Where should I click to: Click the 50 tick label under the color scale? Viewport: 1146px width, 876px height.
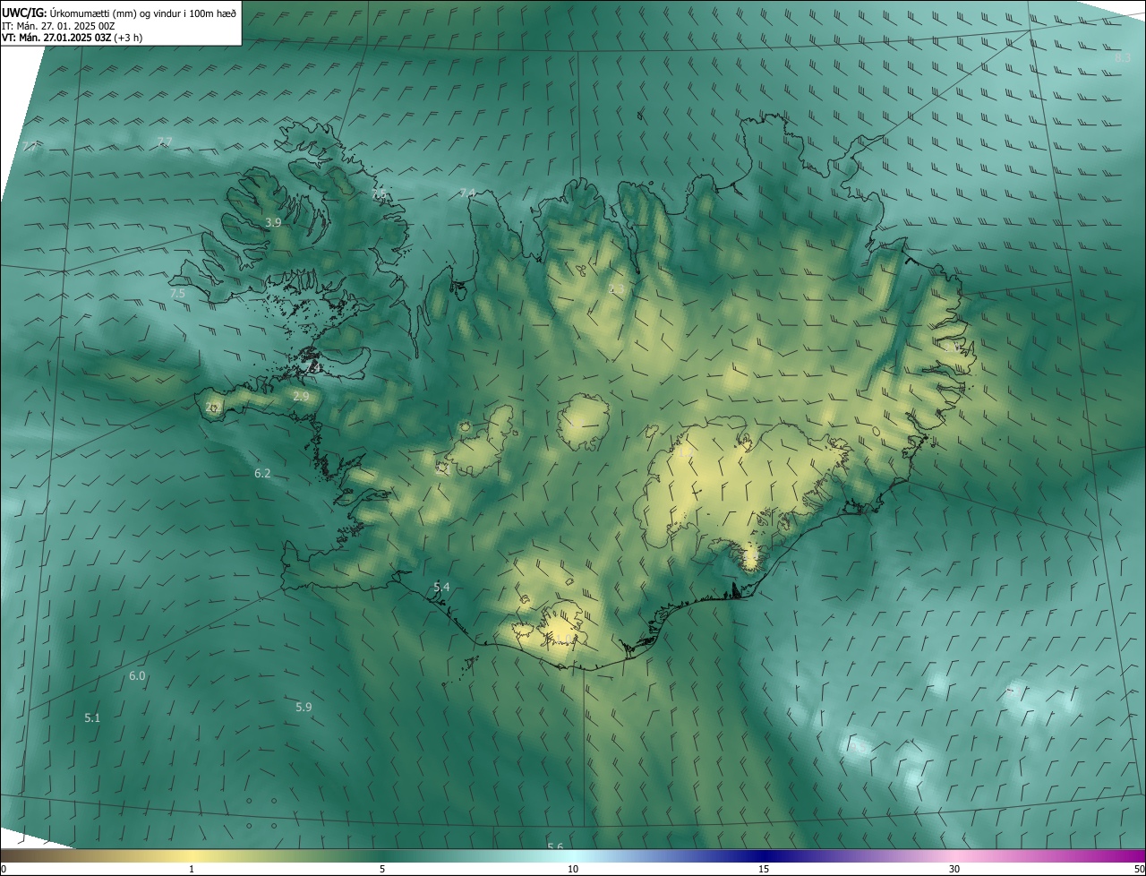[1139, 869]
